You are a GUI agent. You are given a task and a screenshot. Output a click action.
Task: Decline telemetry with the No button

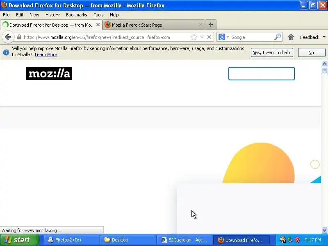[312, 52]
